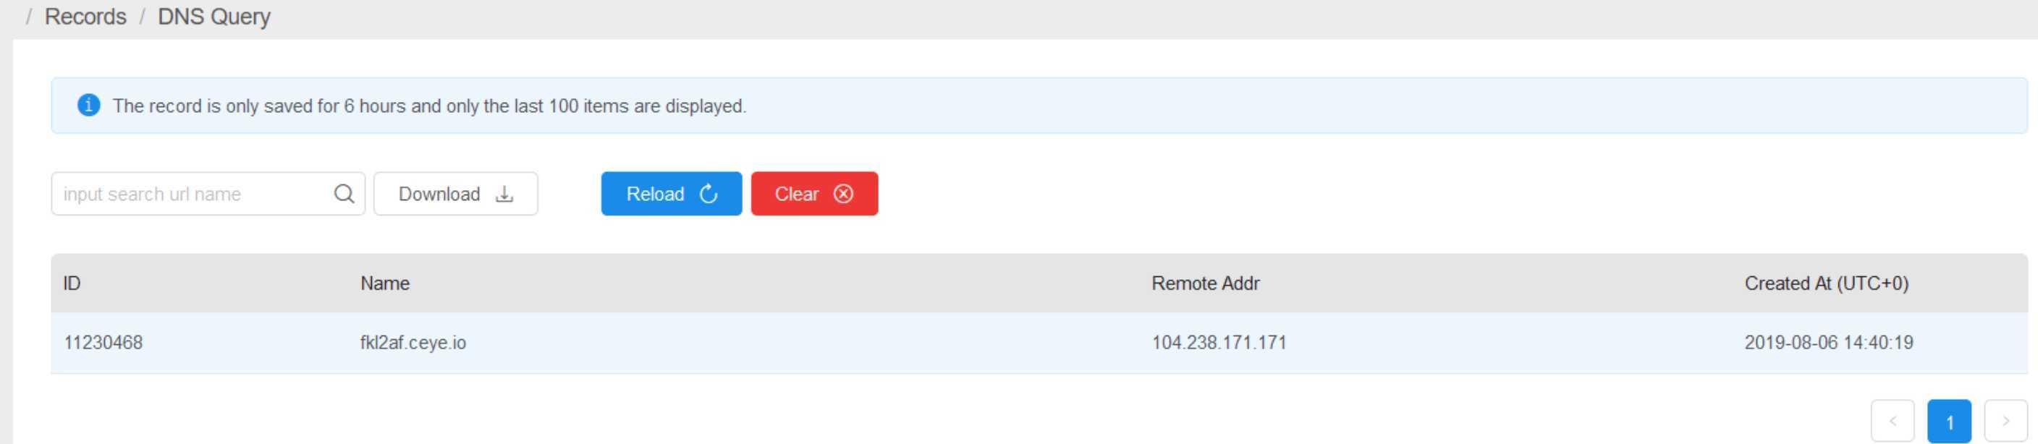Go to next page arrow
Image resolution: width=2038 pixels, height=444 pixels.
point(2005,421)
